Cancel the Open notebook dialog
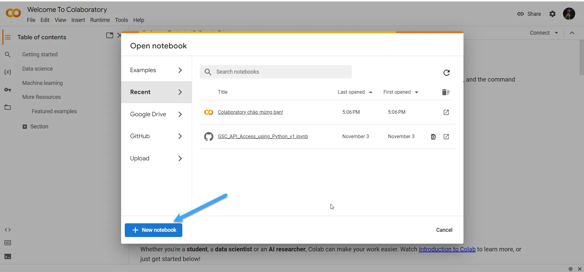Screen dimensions: 584x272 tap(444, 230)
